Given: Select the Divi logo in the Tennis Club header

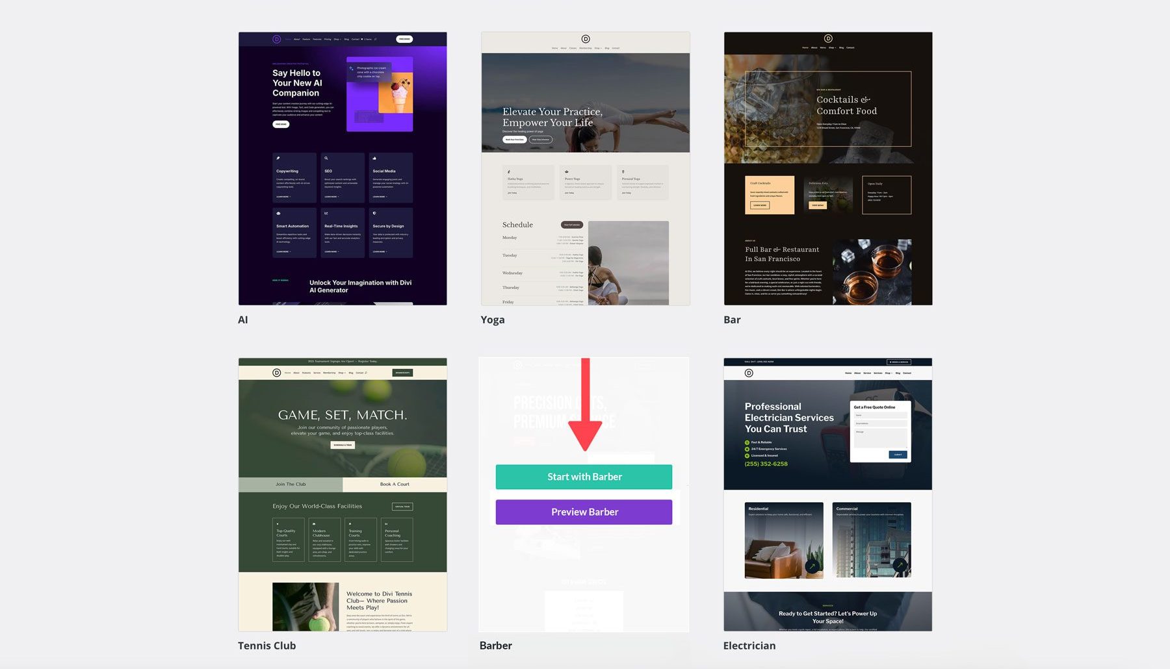Looking at the screenshot, I should (x=277, y=373).
